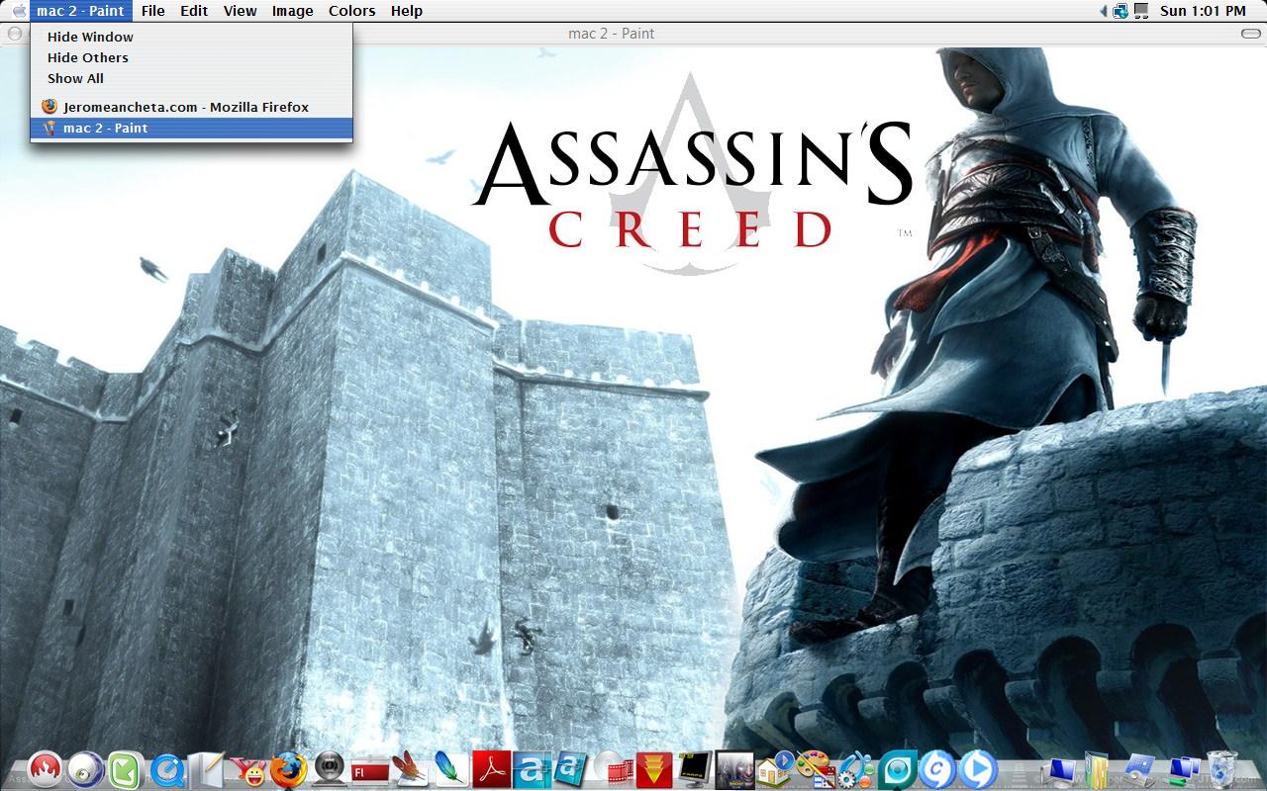1267x791 pixels.
Task: Open the Image menu
Action: point(292,11)
